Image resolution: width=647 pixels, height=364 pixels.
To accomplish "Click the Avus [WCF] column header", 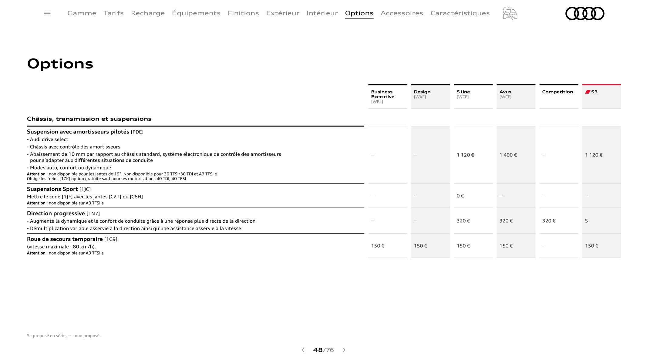I will tap(516, 96).
